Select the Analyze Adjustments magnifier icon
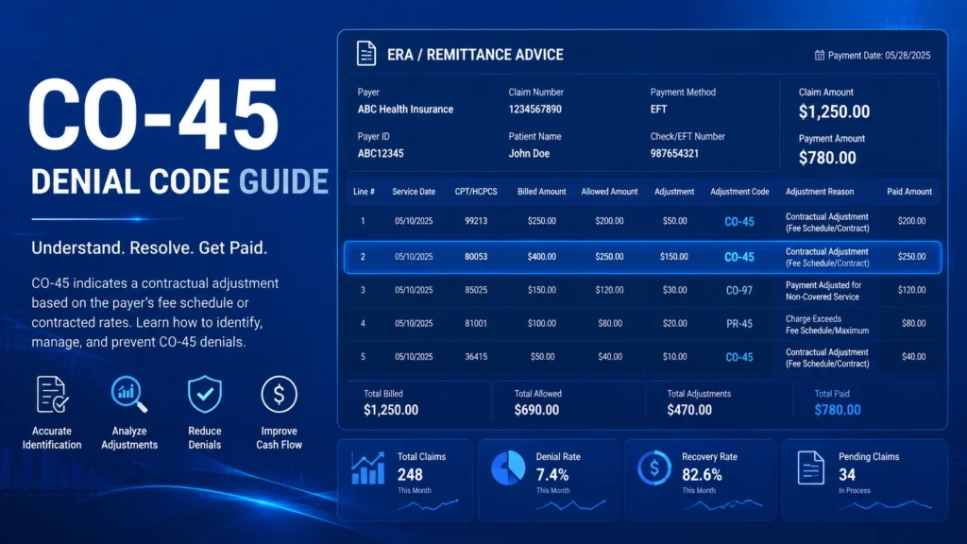The height and width of the screenshot is (544, 967). point(128,394)
